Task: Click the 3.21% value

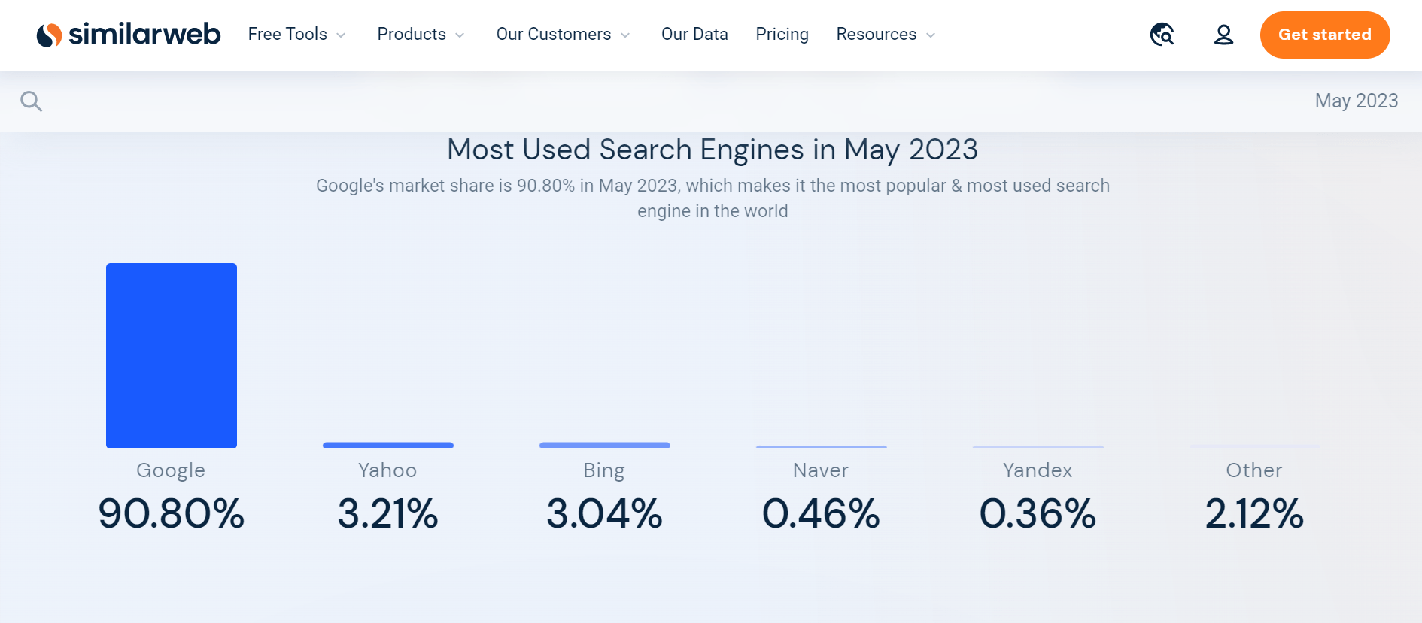Action: [387, 514]
